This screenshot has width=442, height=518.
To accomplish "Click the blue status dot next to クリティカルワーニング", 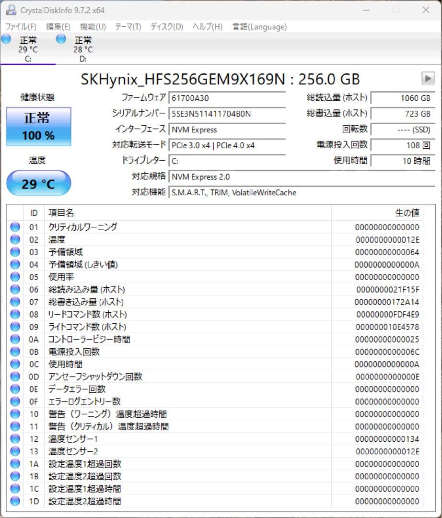I will tap(14, 227).
